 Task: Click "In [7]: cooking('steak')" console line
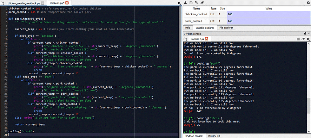point(203,118)
